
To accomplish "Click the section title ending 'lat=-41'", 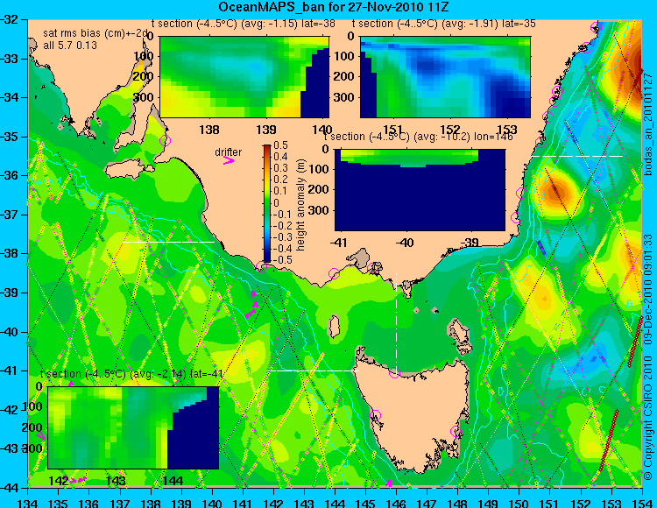I will (x=131, y=374).
